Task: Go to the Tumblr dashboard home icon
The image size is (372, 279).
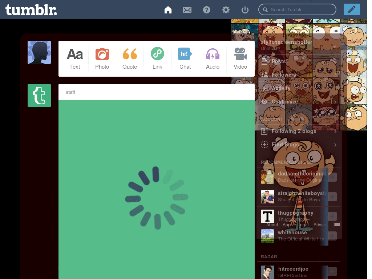Action: (x=168, y=10)
